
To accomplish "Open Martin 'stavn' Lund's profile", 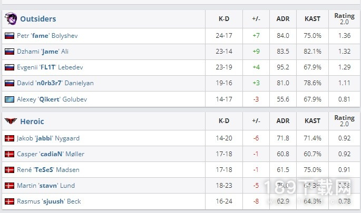I will (46, 186).
